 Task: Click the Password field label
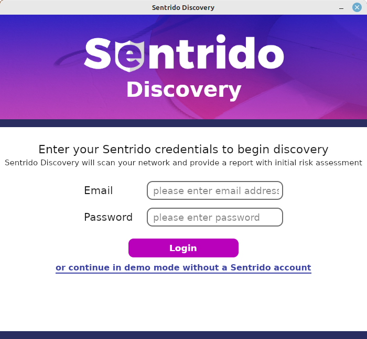click(108, 217)
